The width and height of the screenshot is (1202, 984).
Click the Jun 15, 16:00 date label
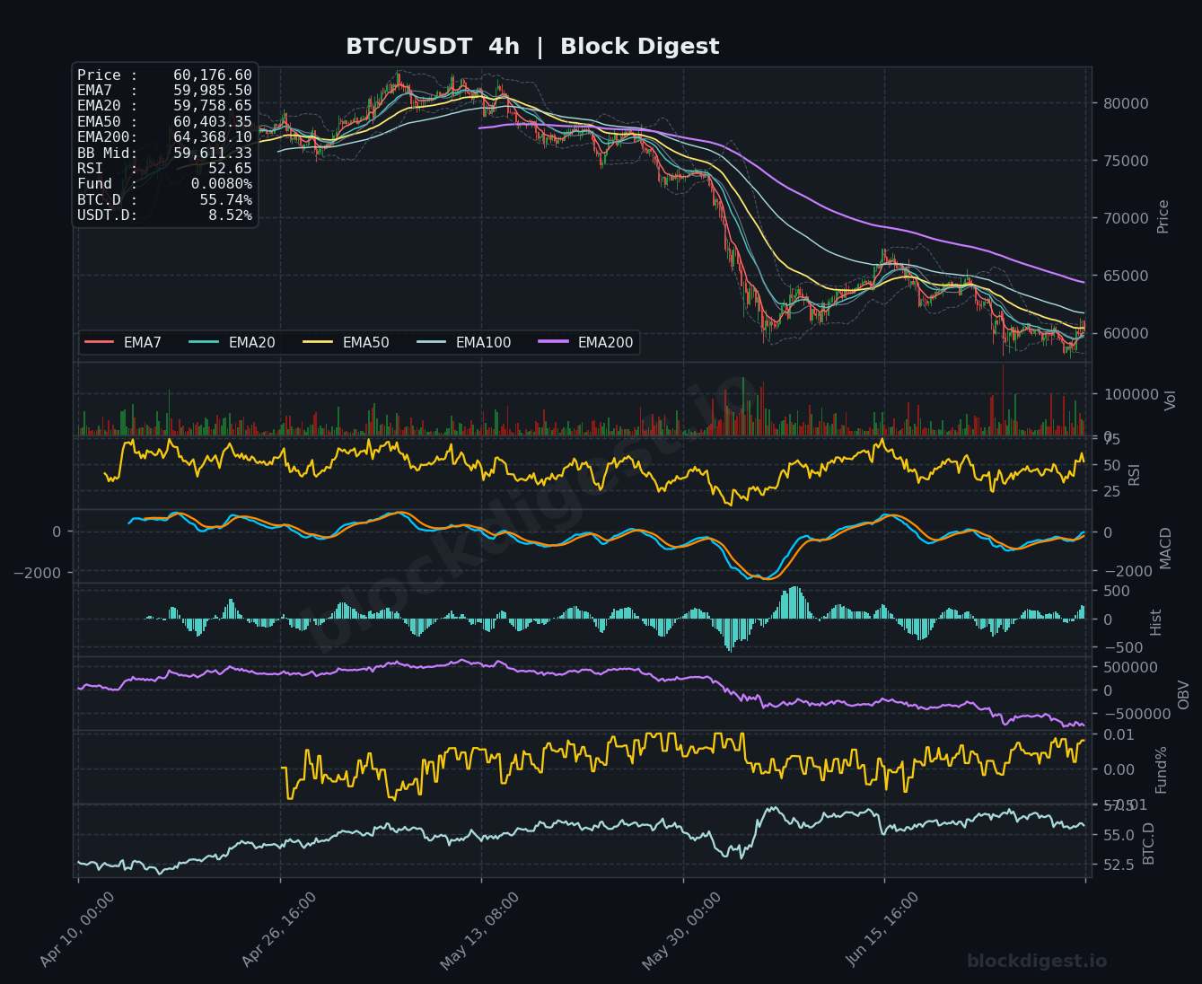(x=884, y=928)
